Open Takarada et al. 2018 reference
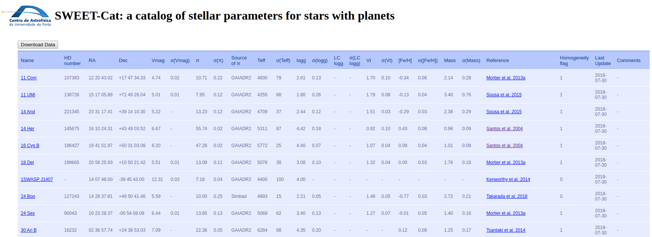The width and height of the screenshot is (652, 237). [x=507, y=196]
